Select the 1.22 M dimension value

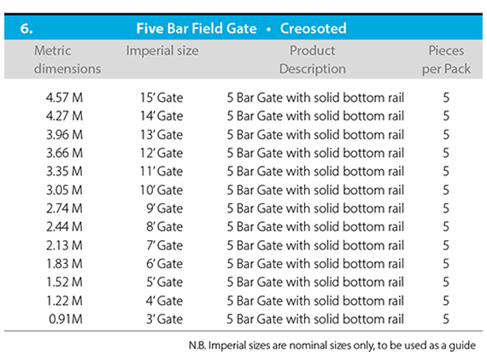tap(65, 301)
